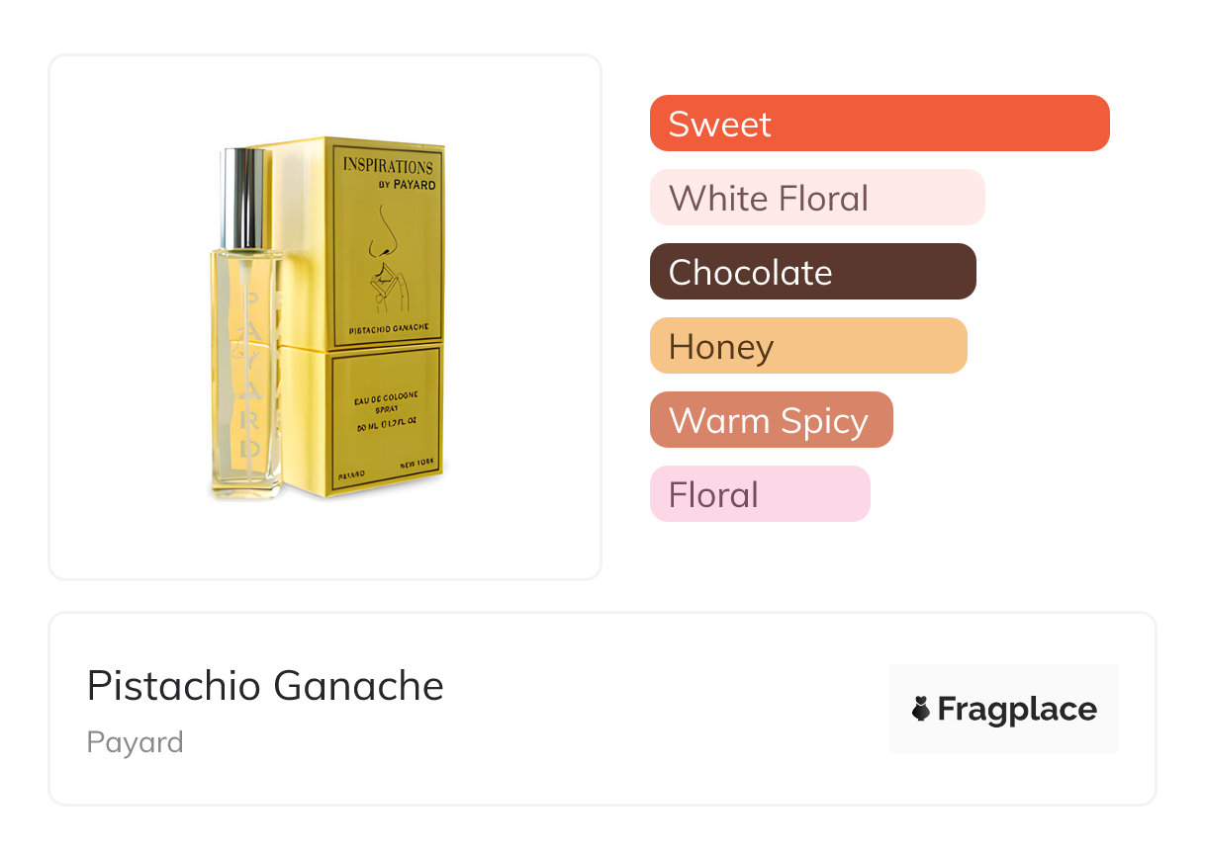
Task: Choose the Chocolate accord bar
Action: coord(812,272)
